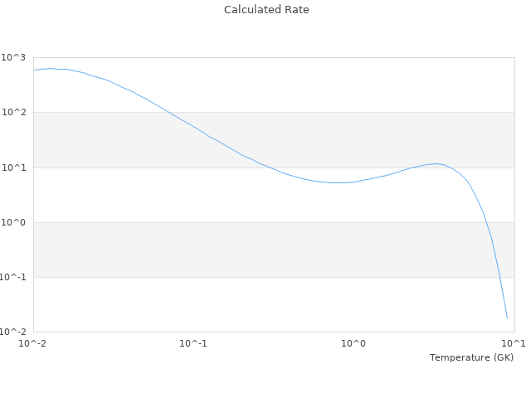Click the curve's local minimum near 1 GK
The height and width of the screenshot is (398, 531).
pos(339,182)
